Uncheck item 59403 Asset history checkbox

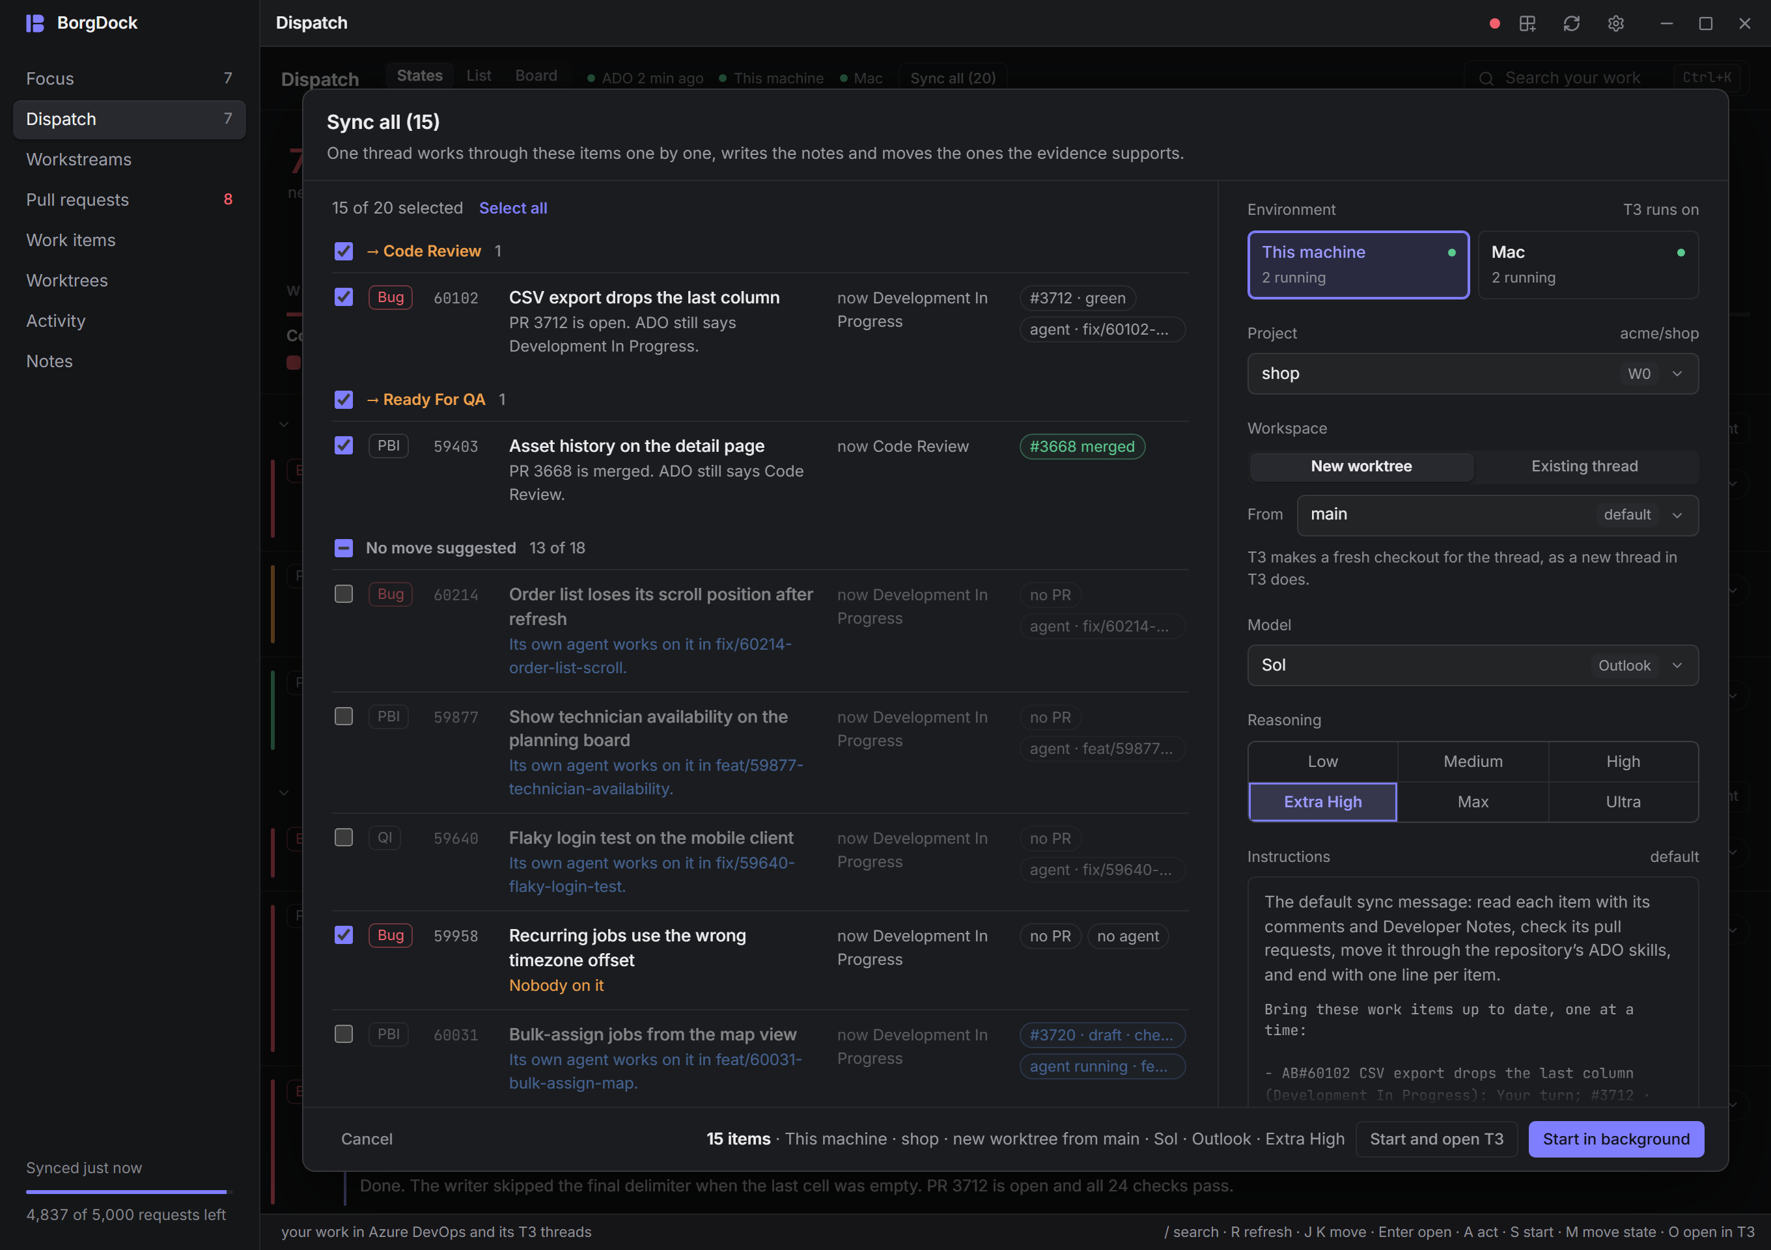pos(343,446)
